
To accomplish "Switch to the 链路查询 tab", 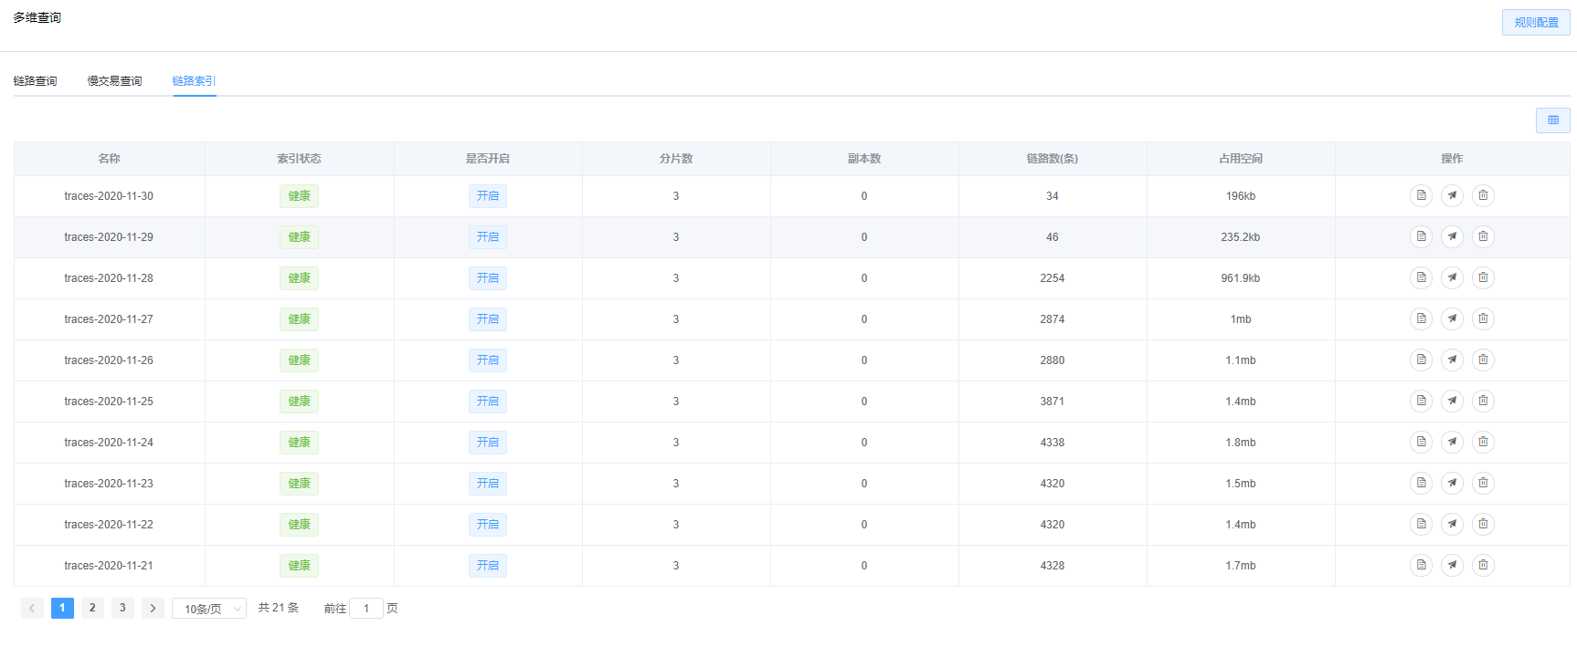I will (x=36, y=81).
